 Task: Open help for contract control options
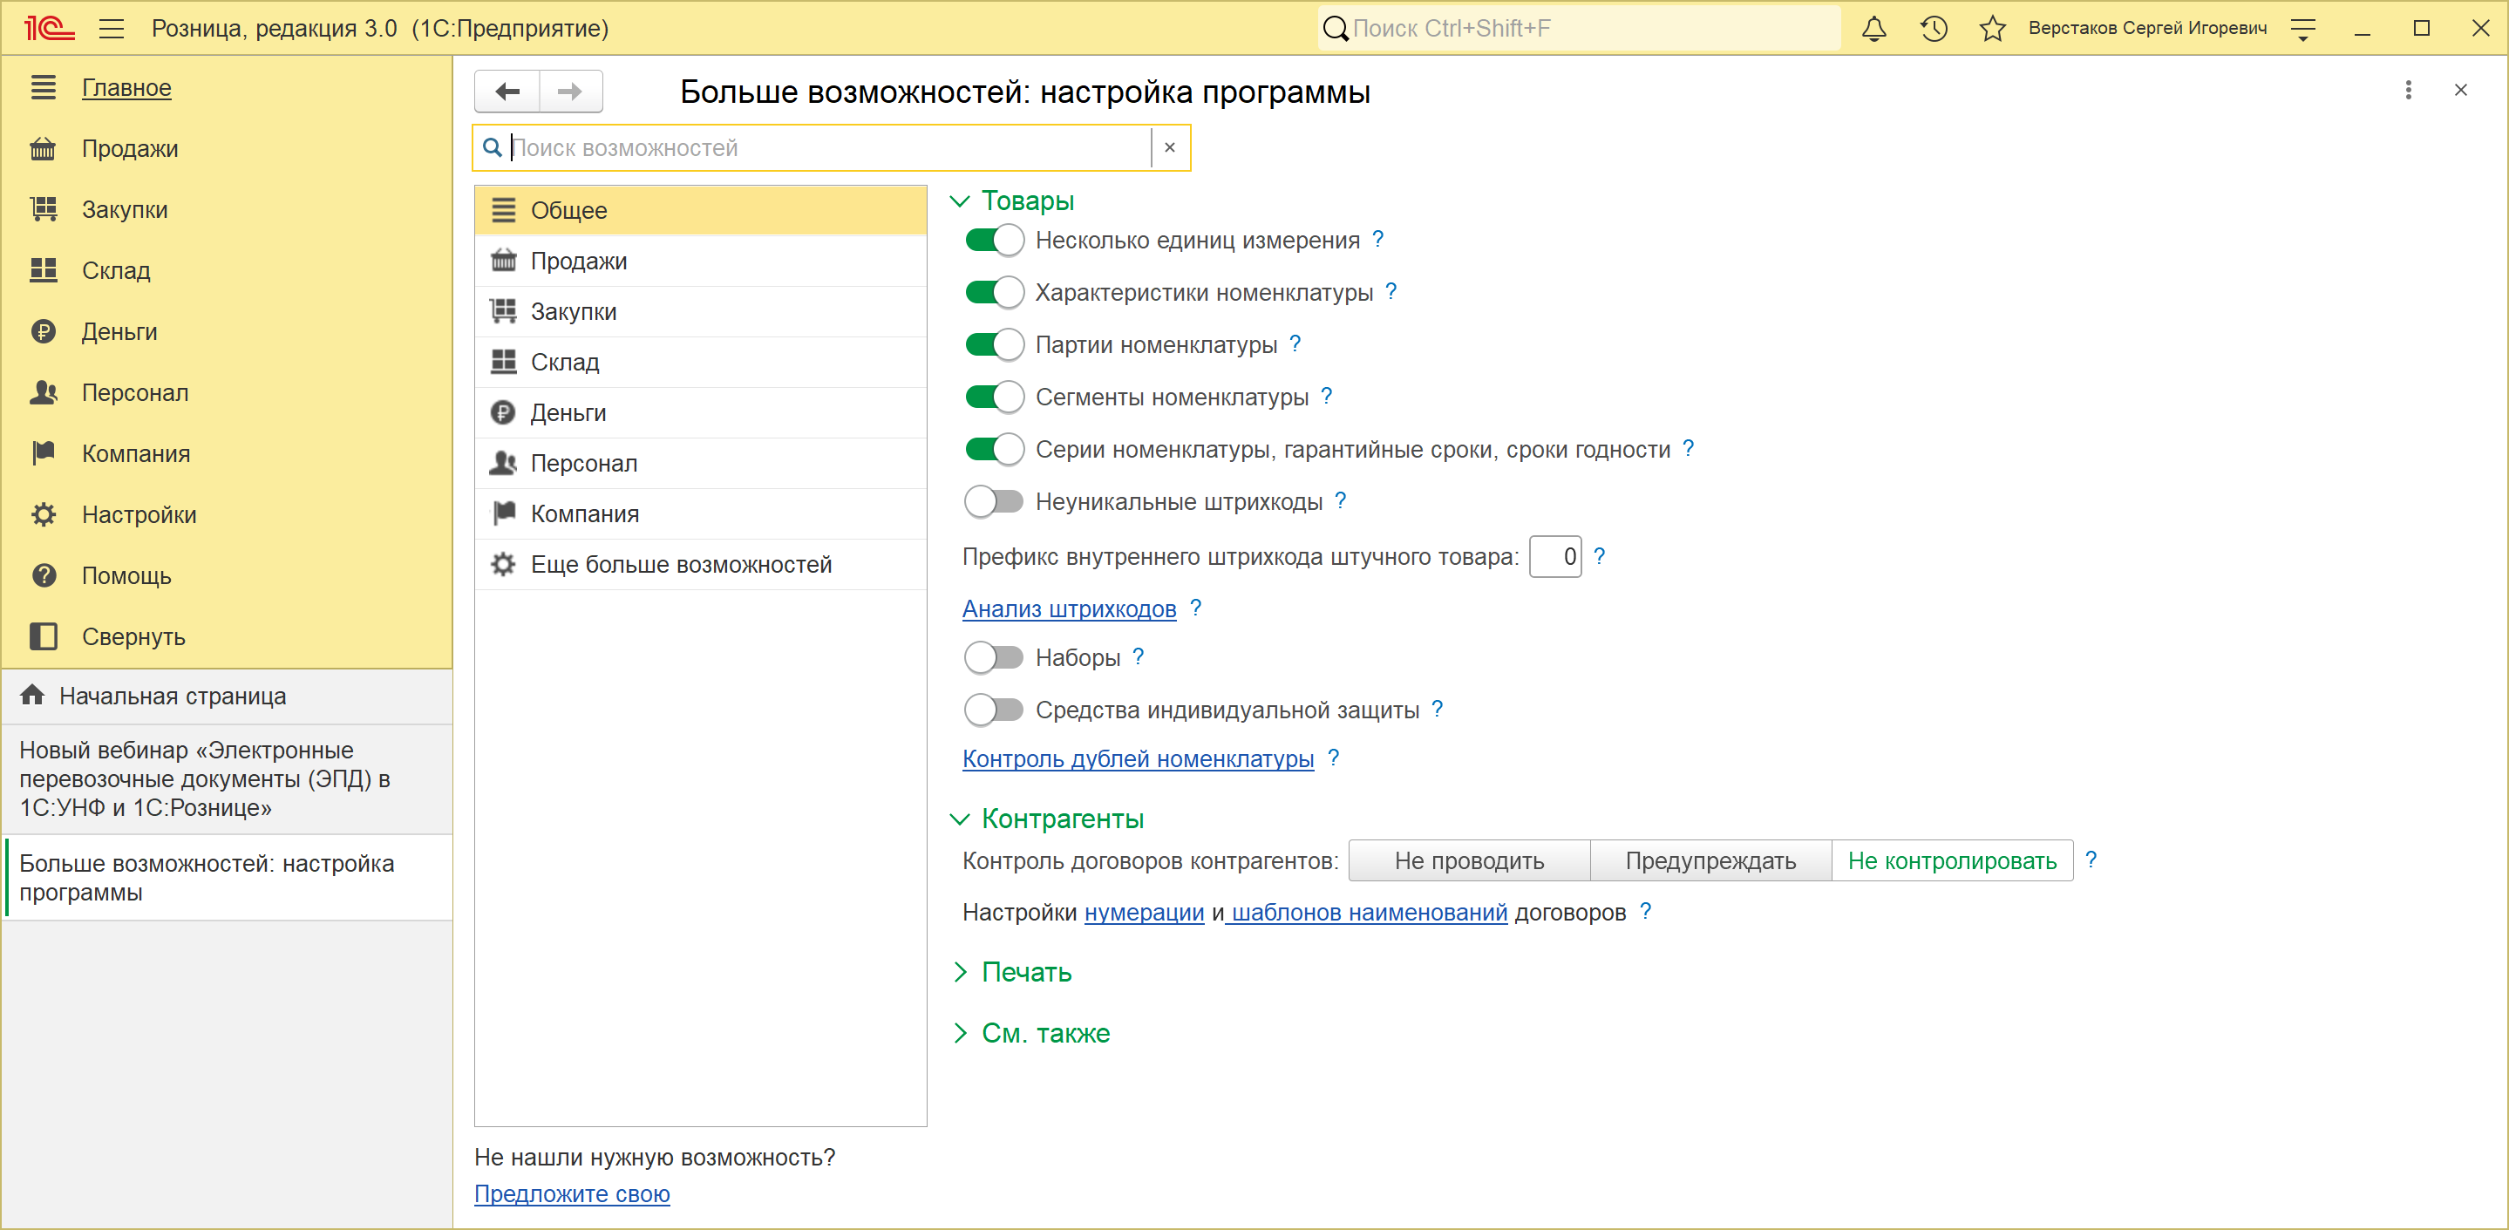pyautogui.click(x=2091, y=860)
